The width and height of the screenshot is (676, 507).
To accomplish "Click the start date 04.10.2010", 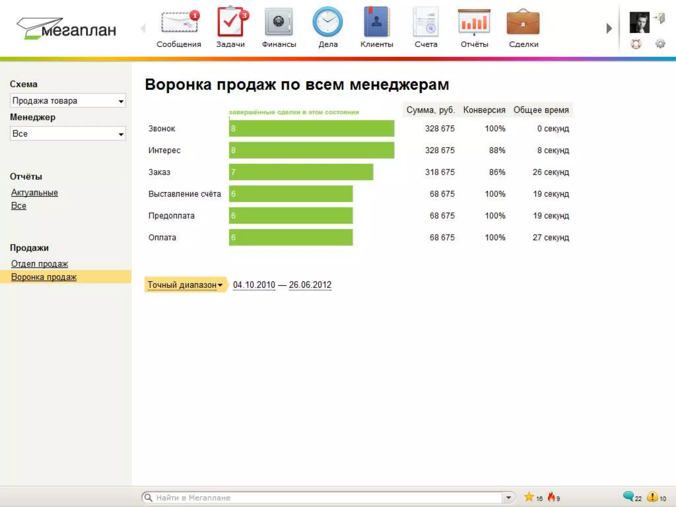I will [x=254, y=285].
